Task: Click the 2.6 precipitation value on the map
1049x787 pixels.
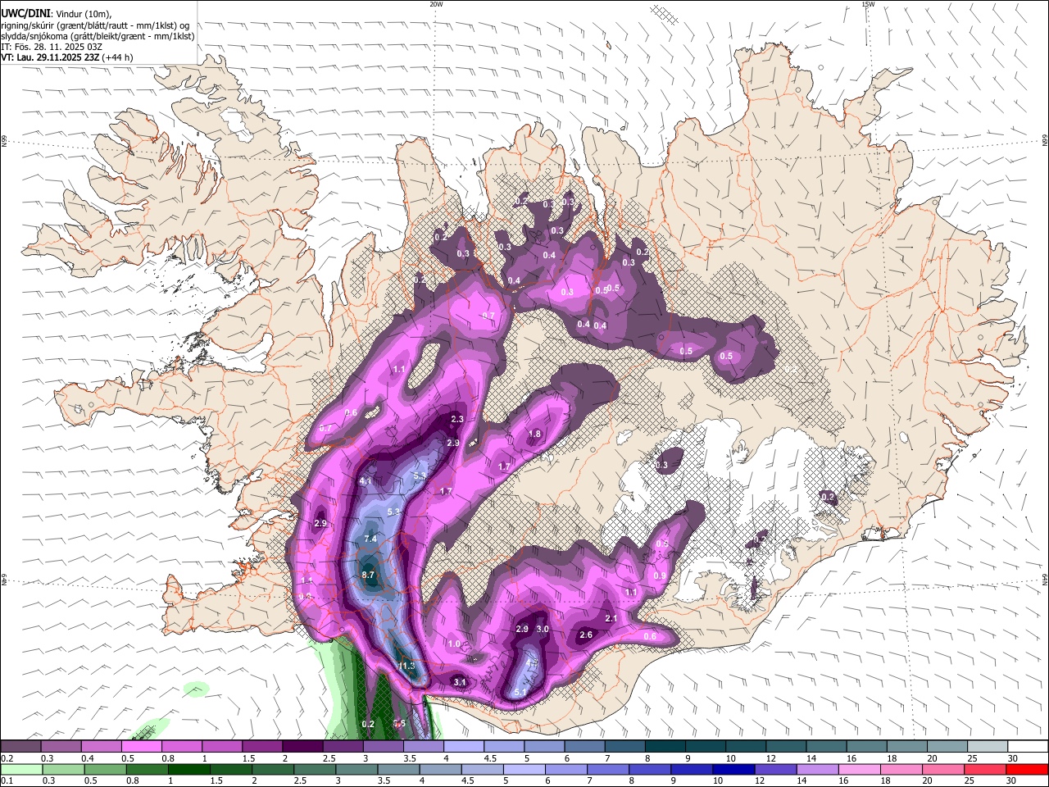Action: pyautogui.click(x=586, y=635)
